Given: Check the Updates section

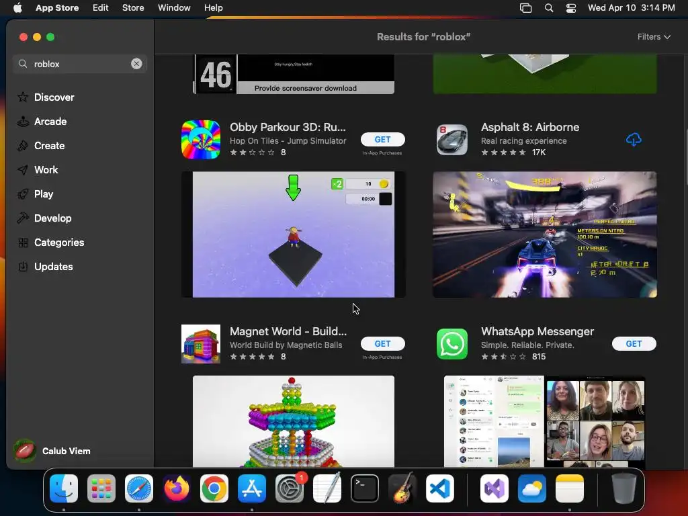Looking at the screenshot, I should [53, 267].
